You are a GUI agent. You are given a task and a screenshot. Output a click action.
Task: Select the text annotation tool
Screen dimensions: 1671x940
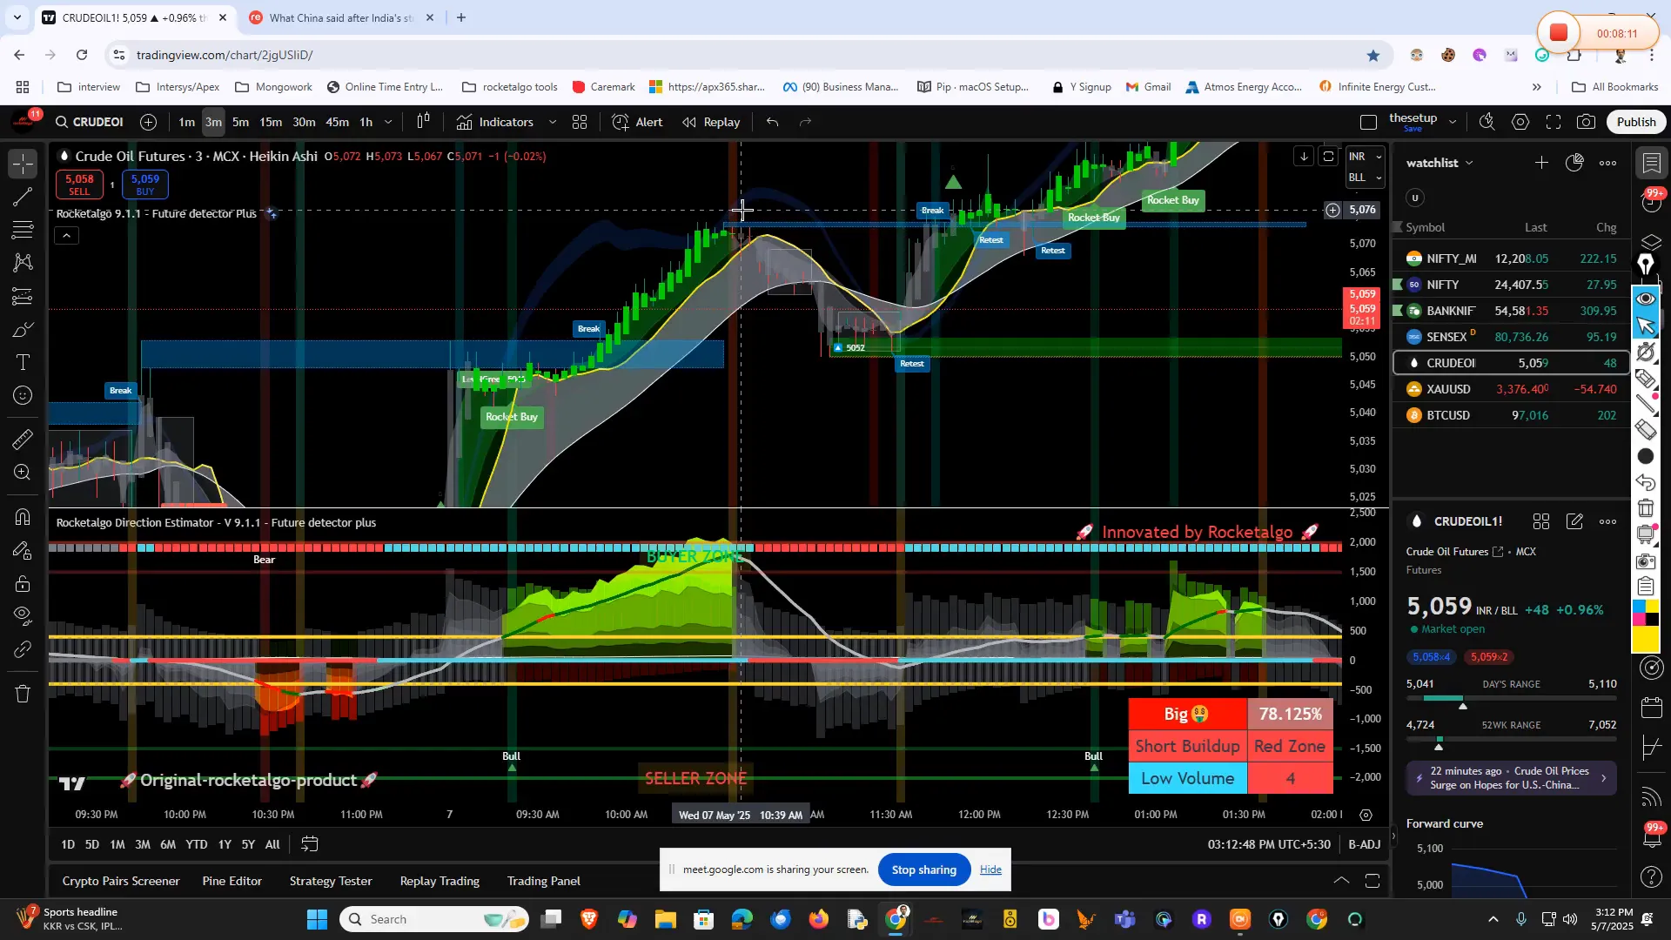pos(23,363)
